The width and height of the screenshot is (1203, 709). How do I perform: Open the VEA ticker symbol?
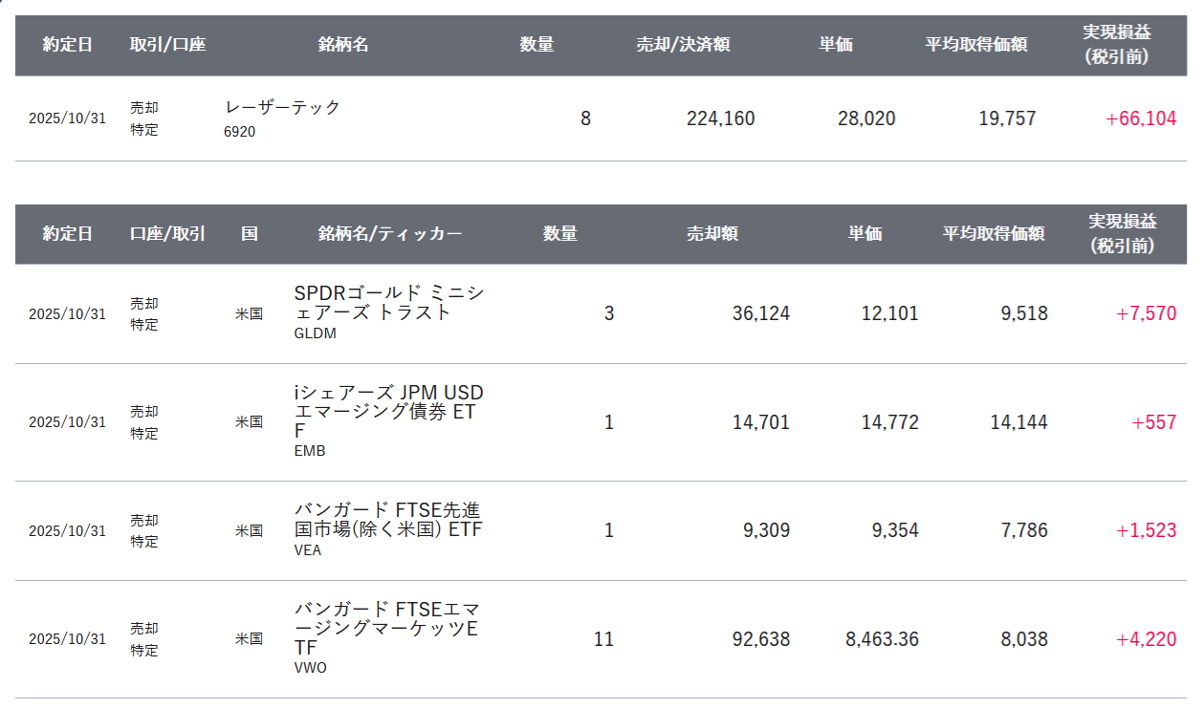pos(308,550)
